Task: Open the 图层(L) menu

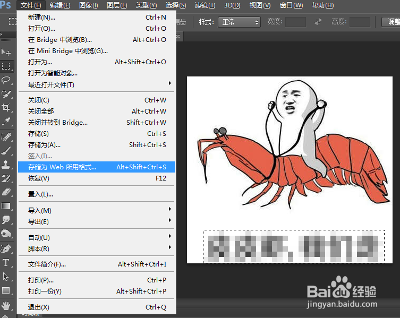Action: point(117,5)
